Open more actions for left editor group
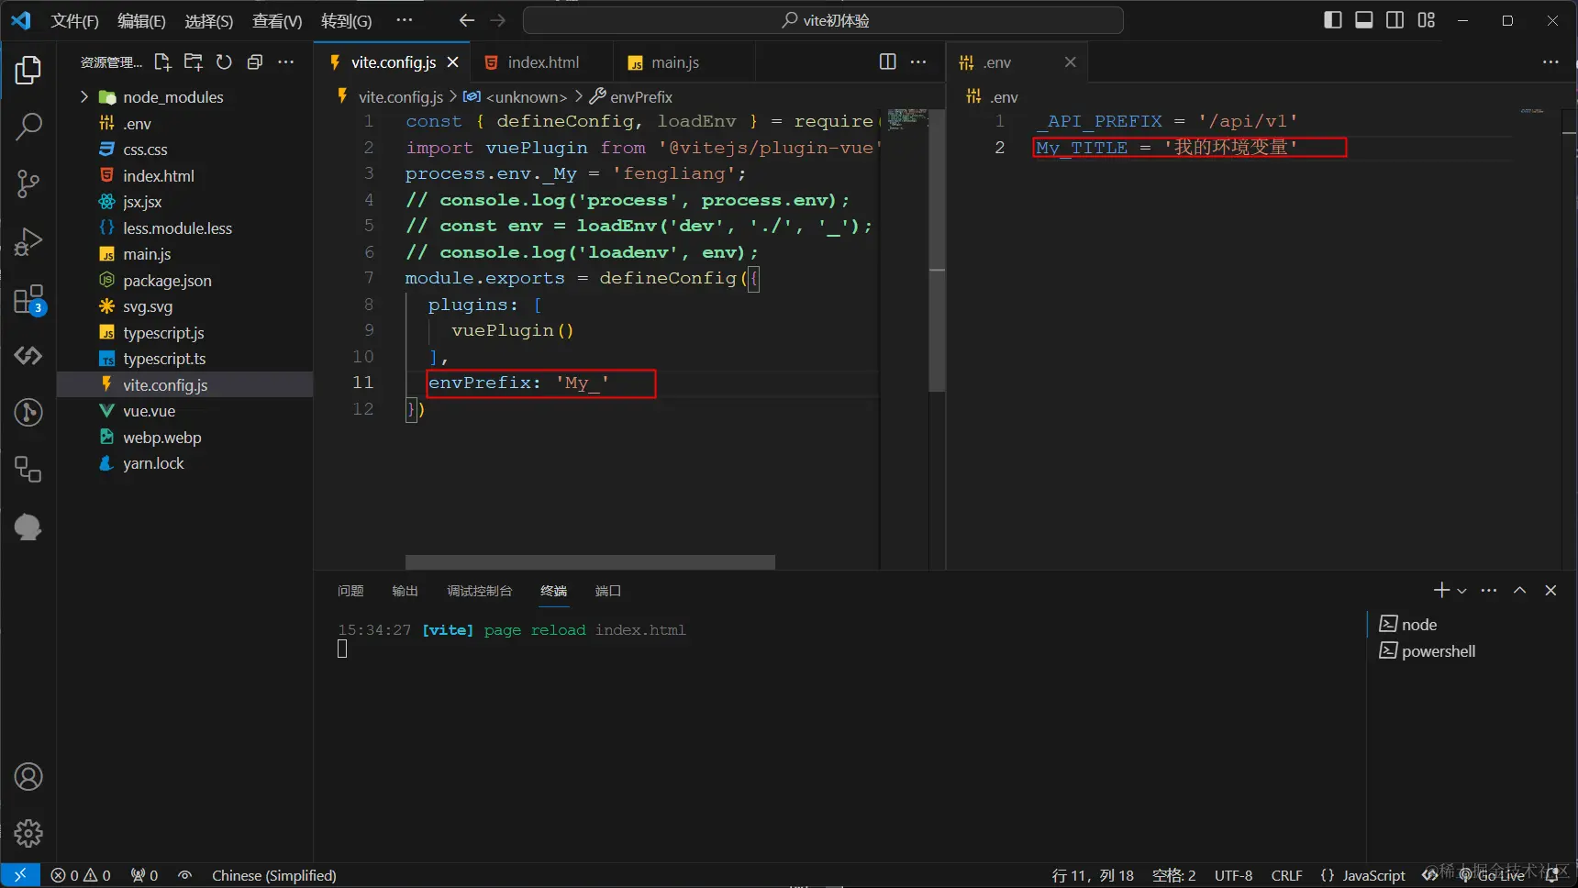The width and height of the screenshot is (1578, 888). [x=918, y=61]
